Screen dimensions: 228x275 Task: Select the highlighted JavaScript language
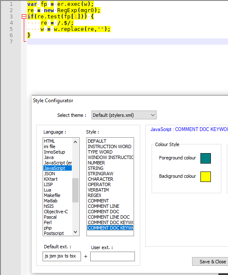pos(58,168)
